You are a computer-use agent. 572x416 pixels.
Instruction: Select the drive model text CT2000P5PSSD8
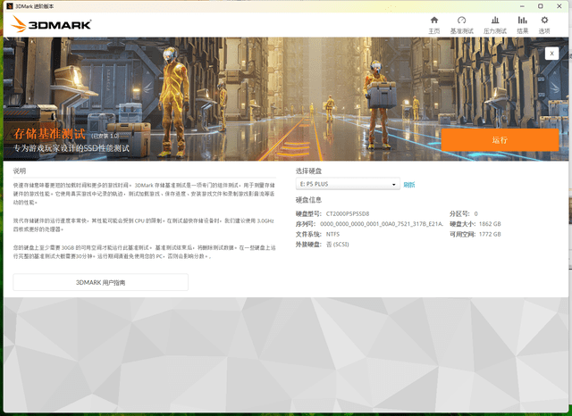(x=348, y=214)
